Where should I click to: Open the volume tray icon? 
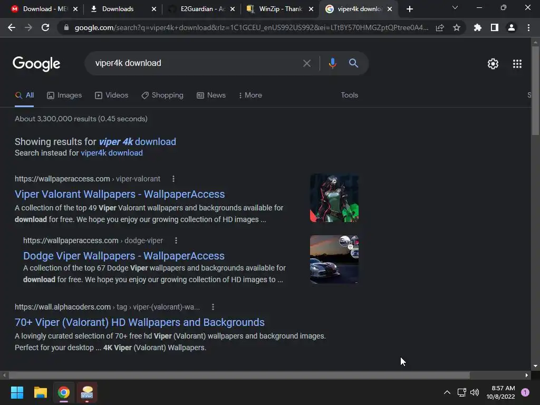point(475,392)
